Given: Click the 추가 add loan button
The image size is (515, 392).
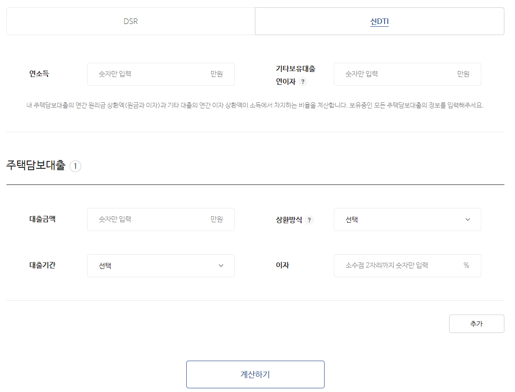Looking at the screenshot, I should [476, 323].
